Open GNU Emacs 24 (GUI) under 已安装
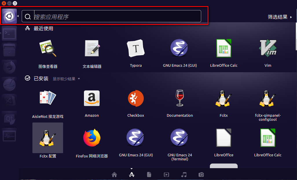Screen dimensions: 297x180 pyautogui.click(x=135, y=138)
